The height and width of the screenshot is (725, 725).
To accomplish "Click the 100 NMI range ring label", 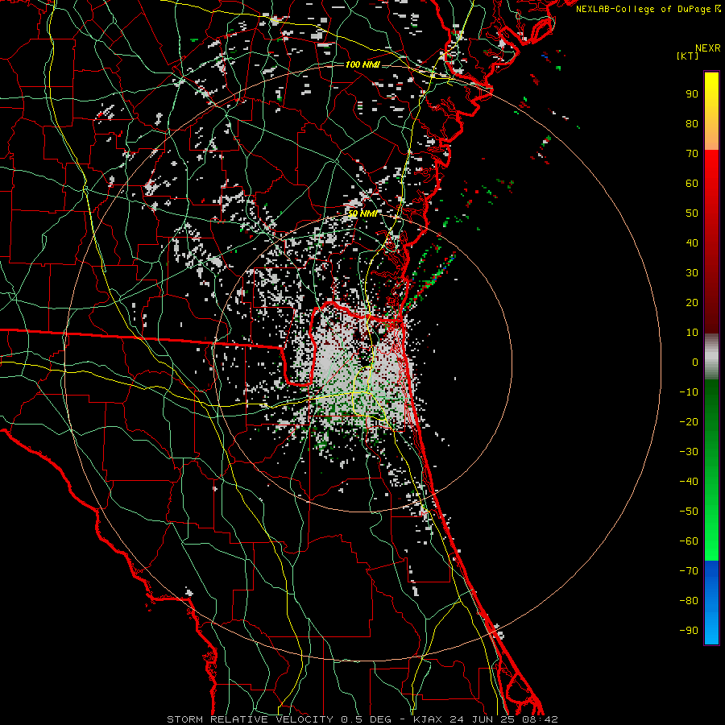I will (362, 64).
